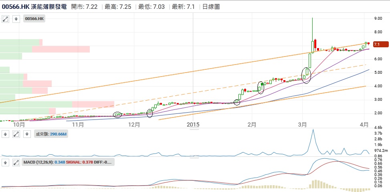Click the 00566.HK series legend label

[34, 19]
